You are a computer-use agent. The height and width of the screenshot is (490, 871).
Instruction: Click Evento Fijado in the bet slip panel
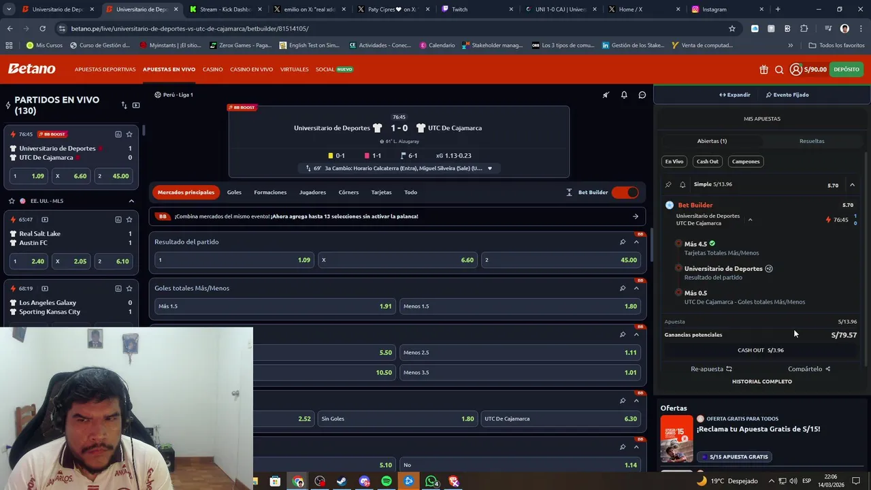point(787,95)
